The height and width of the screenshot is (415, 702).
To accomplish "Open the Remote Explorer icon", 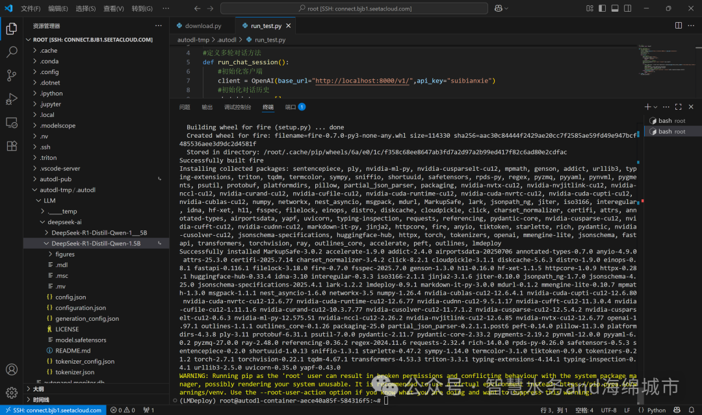I will [12, 123].
